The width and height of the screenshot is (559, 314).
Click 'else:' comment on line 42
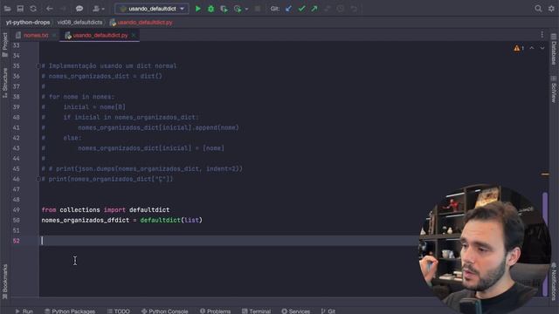(x=72, y=138)
